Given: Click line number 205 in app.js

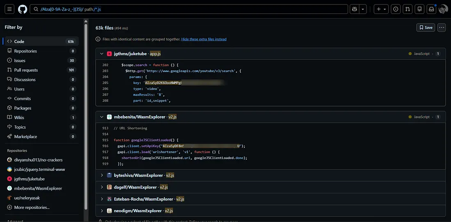Looking at the screenshot, I should (x=105, y=83).
